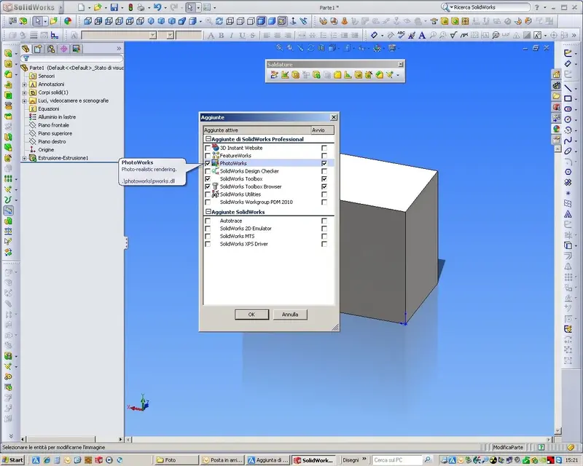Collapse Aggiunte di SolidWorks Professional group
This screenshot has width=583, height=466.
208,139
